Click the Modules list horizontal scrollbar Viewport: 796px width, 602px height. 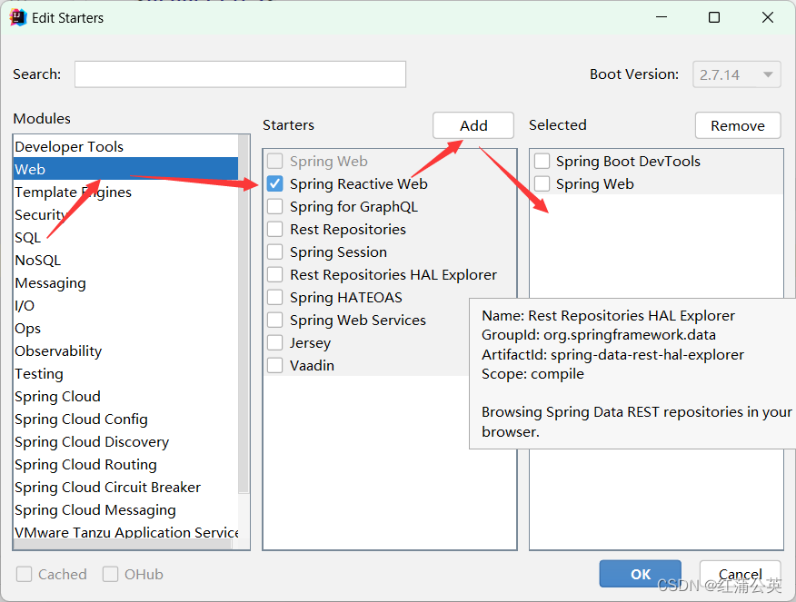pos(123,544)
